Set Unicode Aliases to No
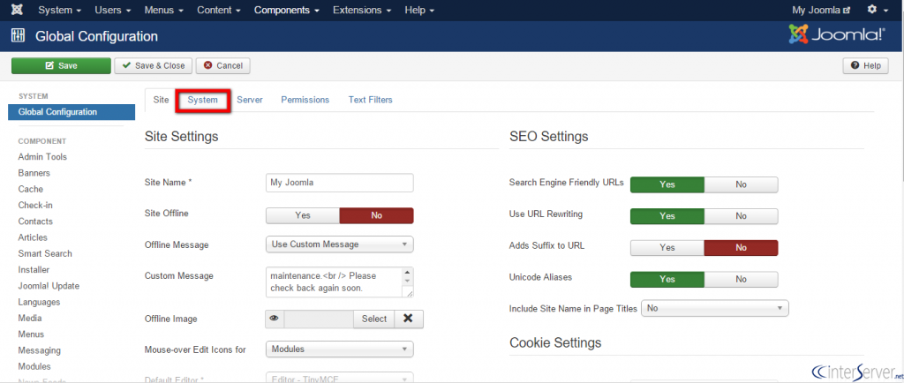This screenshot has height=383, width=904. point(741,280)
